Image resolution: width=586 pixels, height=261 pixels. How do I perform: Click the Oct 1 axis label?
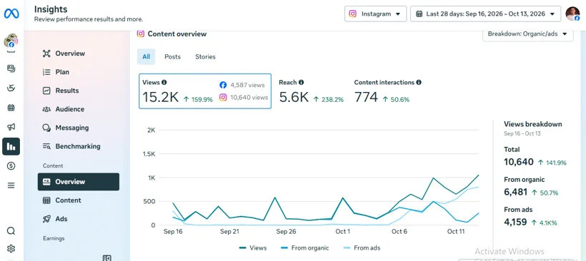[343, 232]
